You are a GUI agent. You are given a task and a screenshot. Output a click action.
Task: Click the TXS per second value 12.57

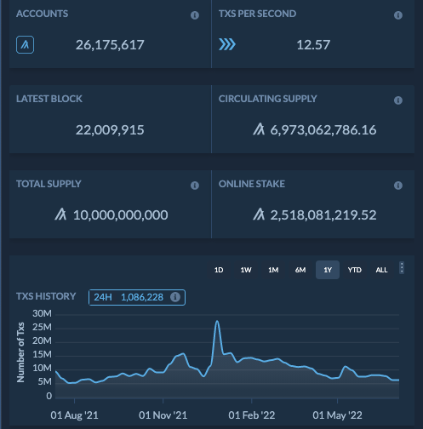(x=313, y=45)
